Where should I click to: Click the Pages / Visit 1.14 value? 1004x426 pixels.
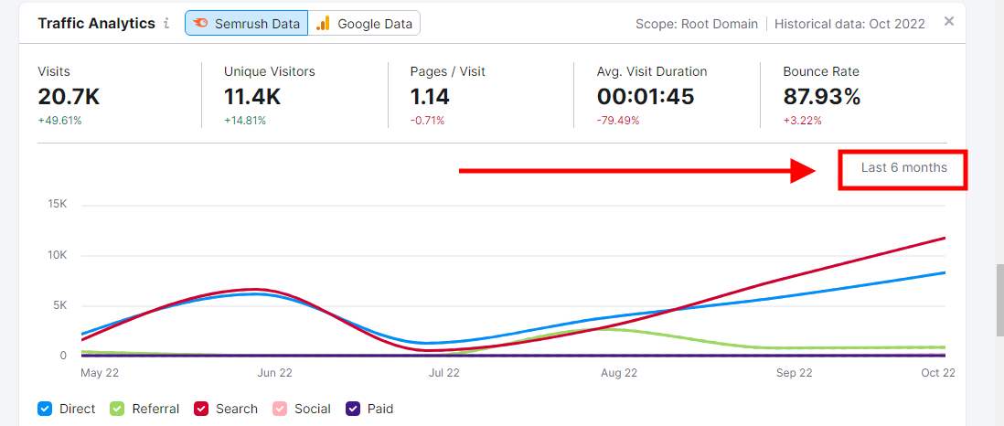(x=430, y=95)
